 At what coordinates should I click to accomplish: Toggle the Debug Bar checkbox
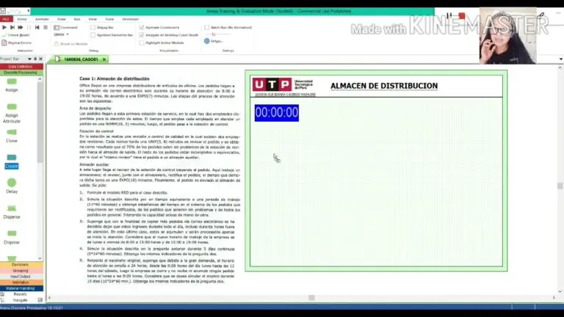click(x=93, y=27)
